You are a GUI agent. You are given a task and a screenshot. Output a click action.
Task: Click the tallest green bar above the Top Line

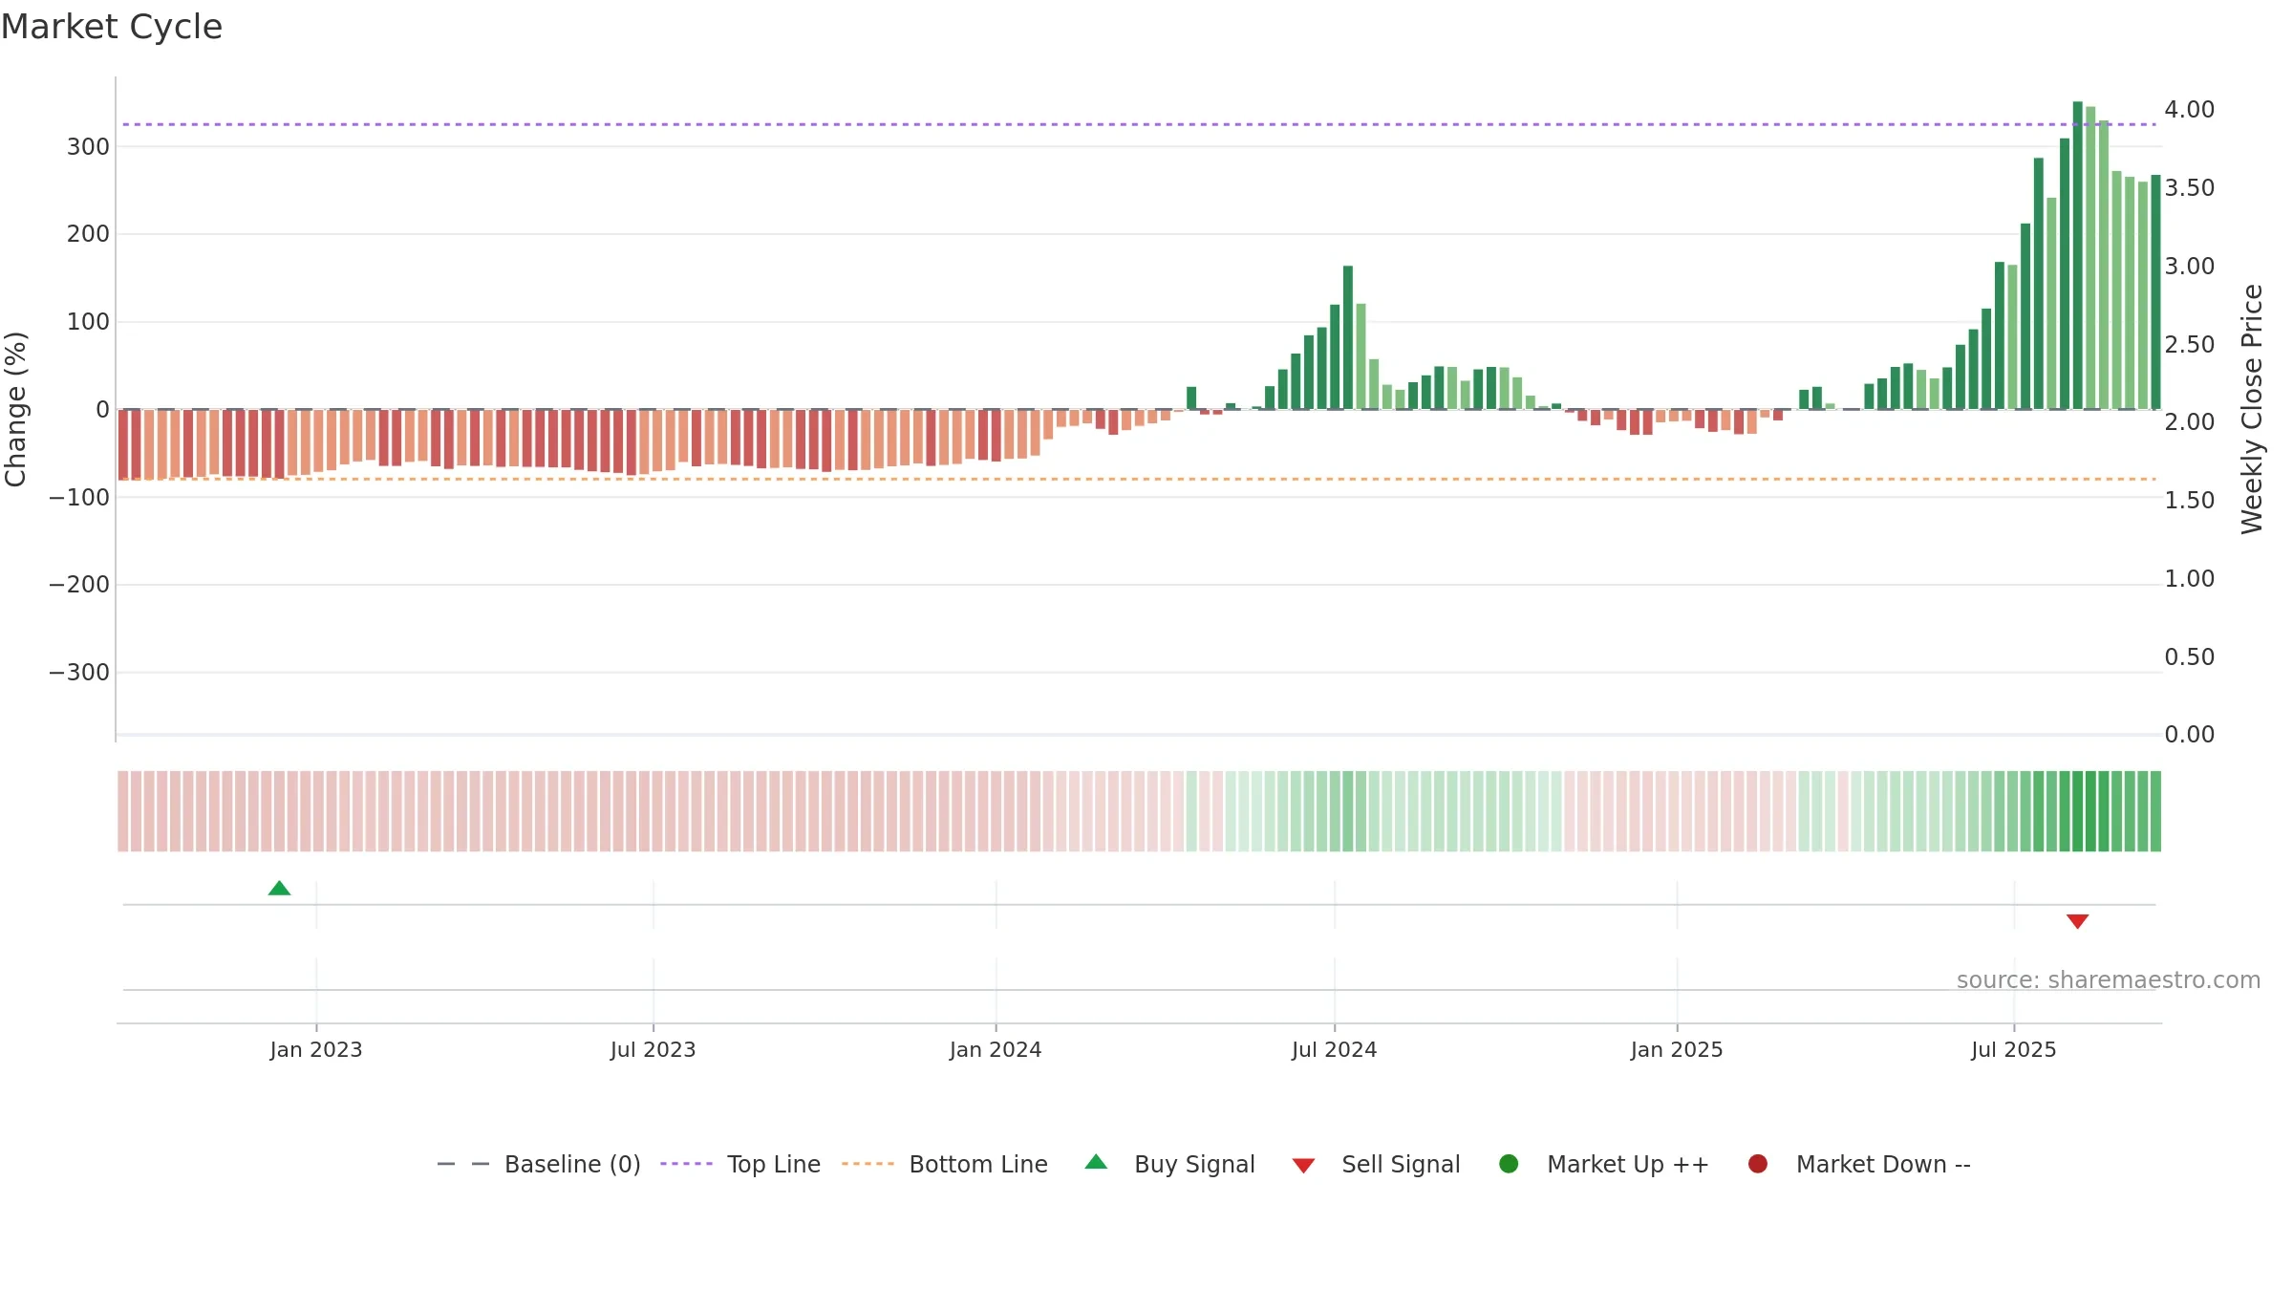pos(2077,255)
